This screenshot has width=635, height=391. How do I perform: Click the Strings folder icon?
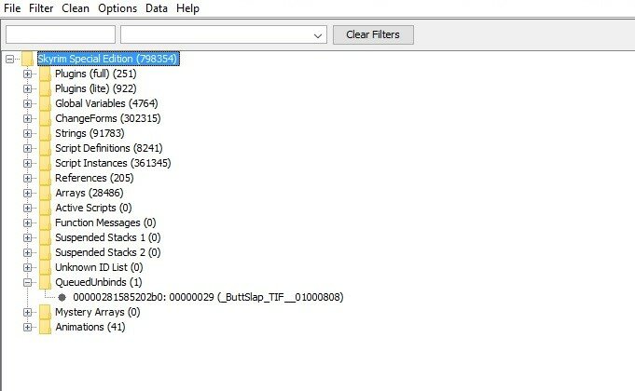[45, 134]
